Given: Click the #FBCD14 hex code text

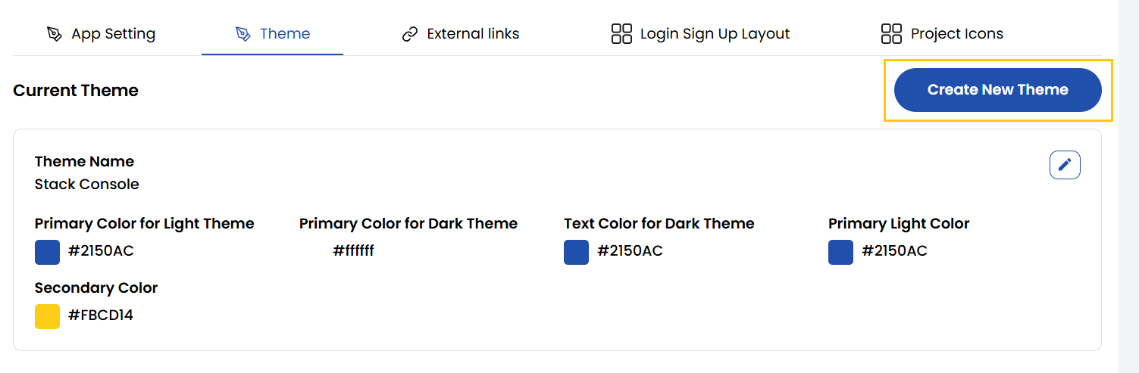Looking at the screenshot, I should (101, 315).
